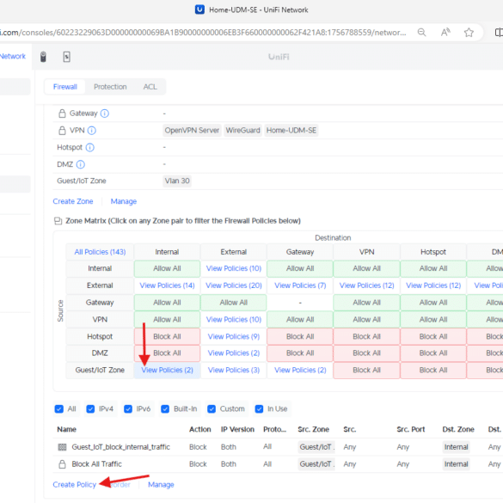This screenshot has width=503, height=503.
Task: Click the zoom magnifier icon in address bar
Action: 421,33
